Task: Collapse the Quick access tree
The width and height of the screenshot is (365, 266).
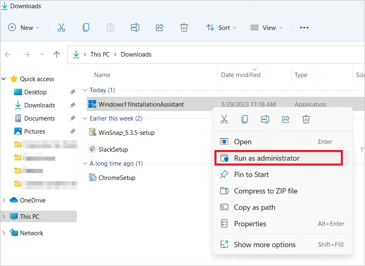Action: [x=4, y=79]
